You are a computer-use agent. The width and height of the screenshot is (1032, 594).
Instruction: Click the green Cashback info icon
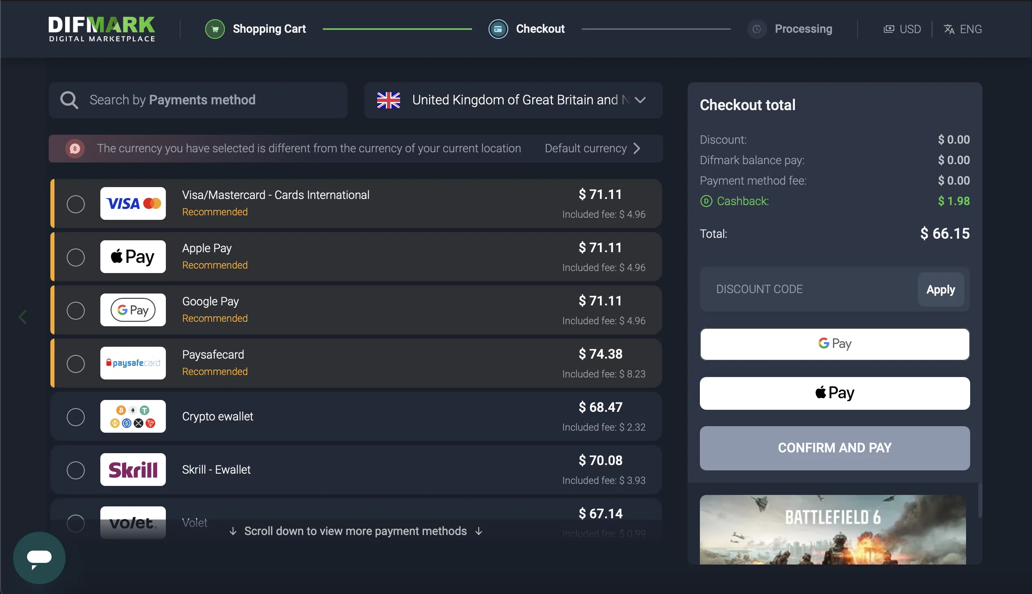(x=706, y=201)
